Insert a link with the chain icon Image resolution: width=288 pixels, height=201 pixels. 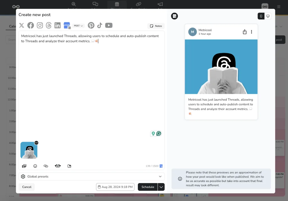(x=46, y=166)
